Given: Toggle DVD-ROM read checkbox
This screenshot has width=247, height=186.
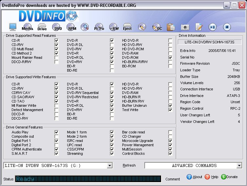Looking at the screenshot, I should pyautogui.click(x=170, y=58).
